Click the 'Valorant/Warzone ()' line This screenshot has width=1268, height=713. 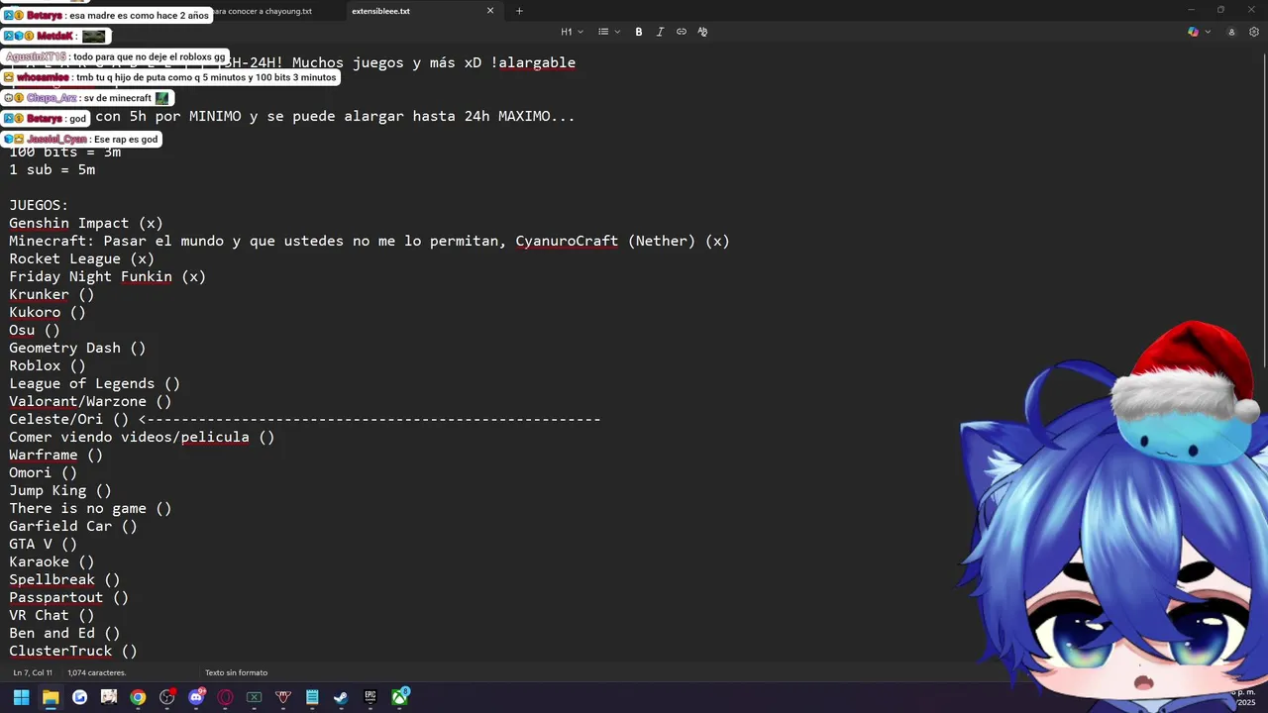(x=90, y=401)
